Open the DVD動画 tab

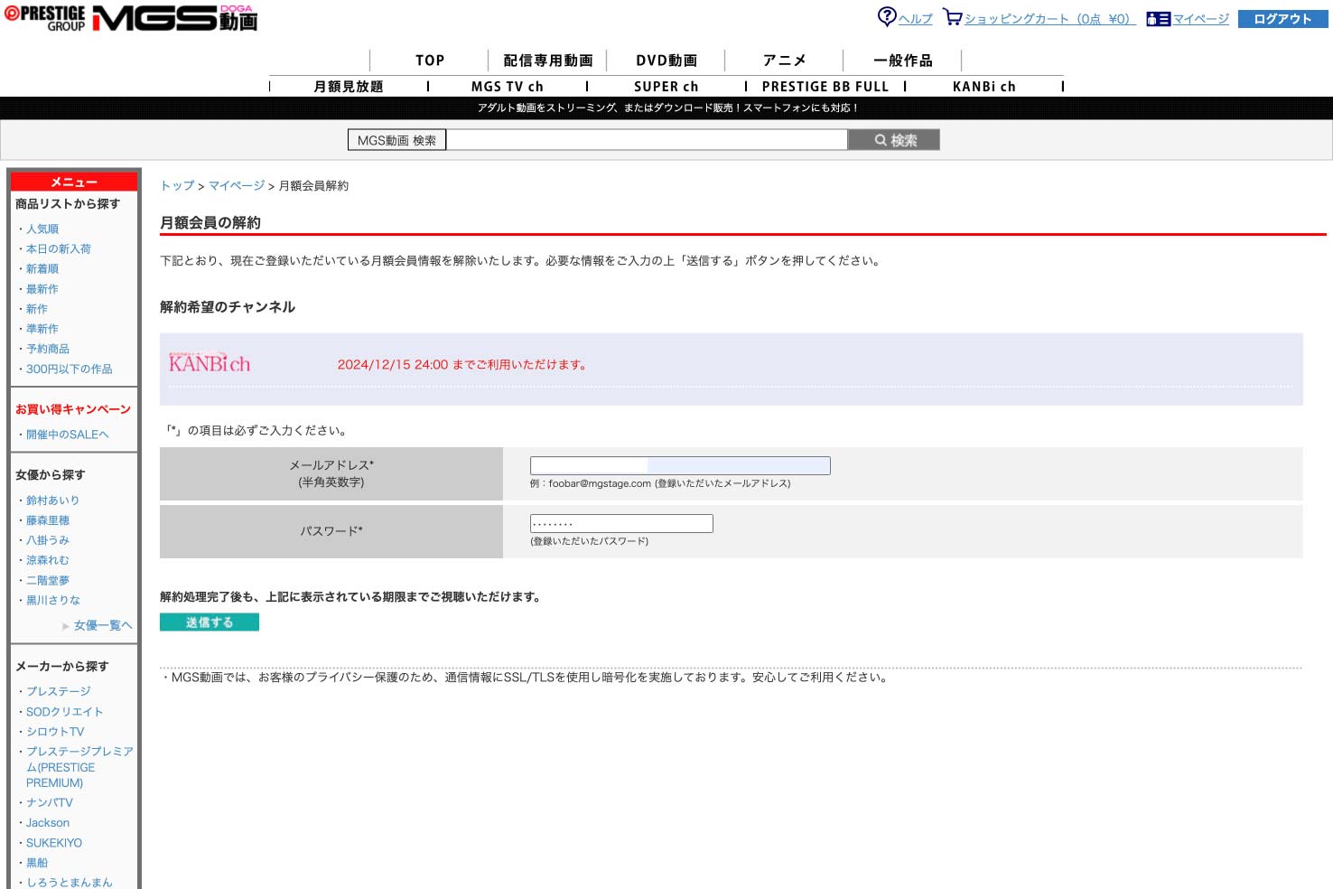(666, 61)
